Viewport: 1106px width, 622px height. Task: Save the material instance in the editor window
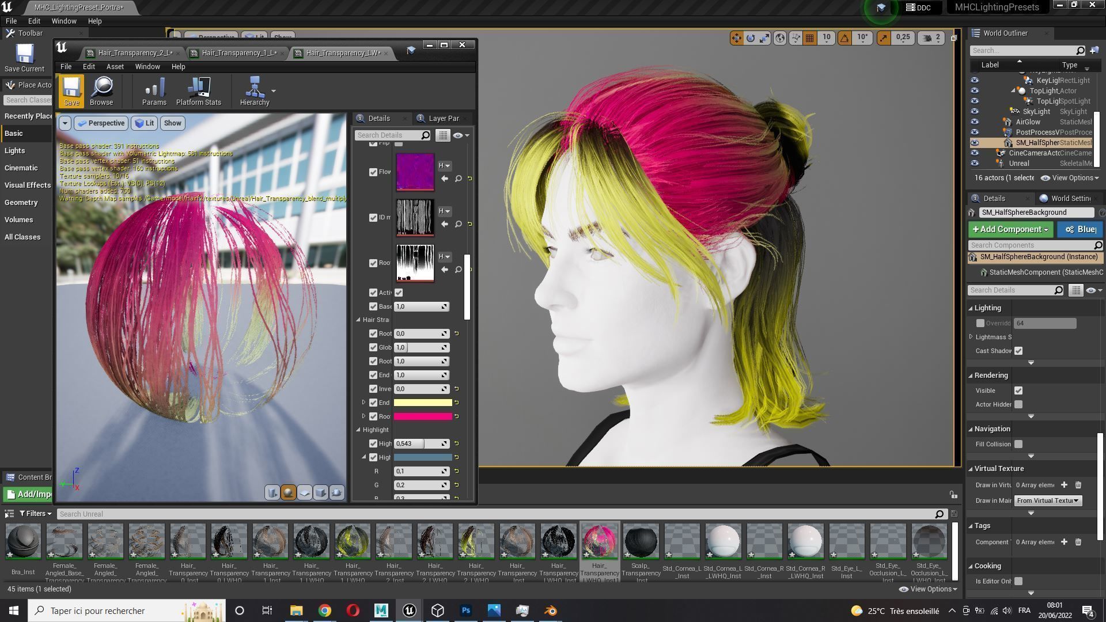pyautogui.click(x=71, y=91)
